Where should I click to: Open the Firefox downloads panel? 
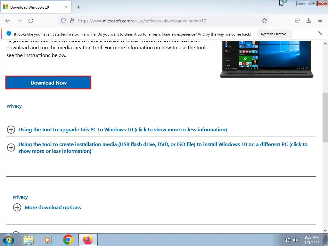pyautogui.click(x=308, y=21)
